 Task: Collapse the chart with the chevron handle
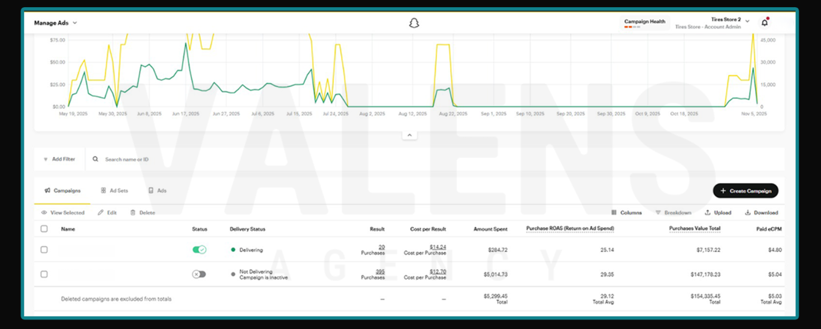tap(410, 135)
